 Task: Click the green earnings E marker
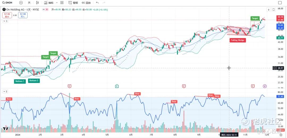click(117, 86)
